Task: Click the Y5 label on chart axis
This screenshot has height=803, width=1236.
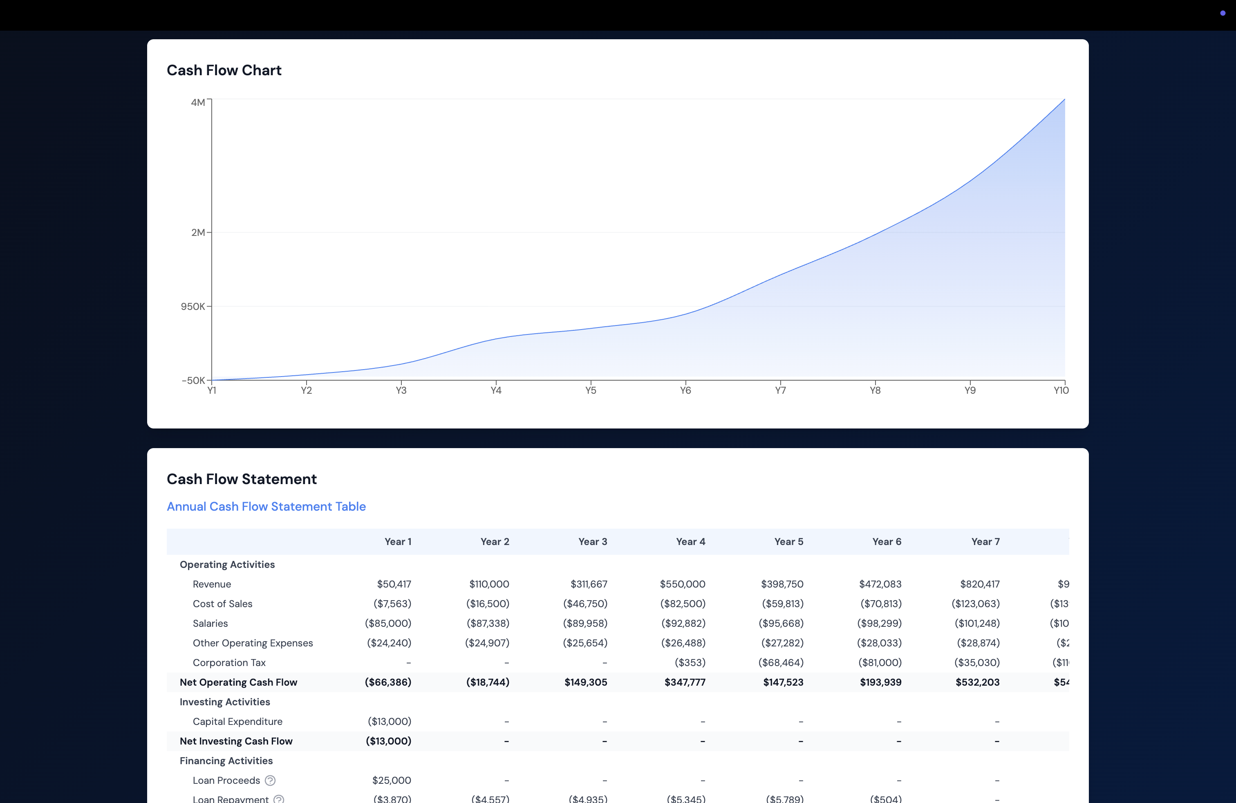Action: click(591, 390)
